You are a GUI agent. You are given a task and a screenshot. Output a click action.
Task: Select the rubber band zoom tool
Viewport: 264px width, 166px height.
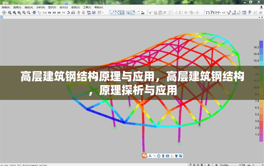[x=10, y=12]
